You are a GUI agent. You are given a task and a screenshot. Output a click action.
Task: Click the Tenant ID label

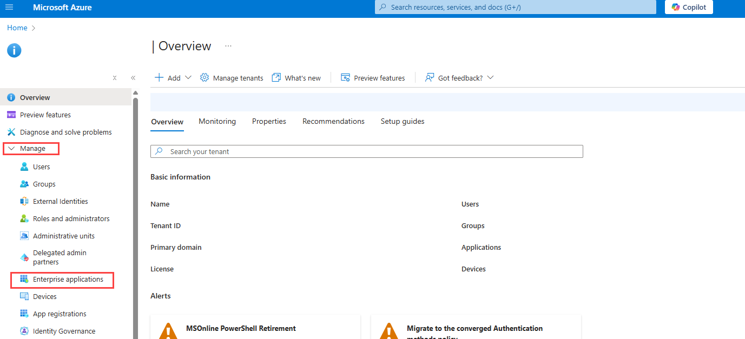click(x=166, y=225)
